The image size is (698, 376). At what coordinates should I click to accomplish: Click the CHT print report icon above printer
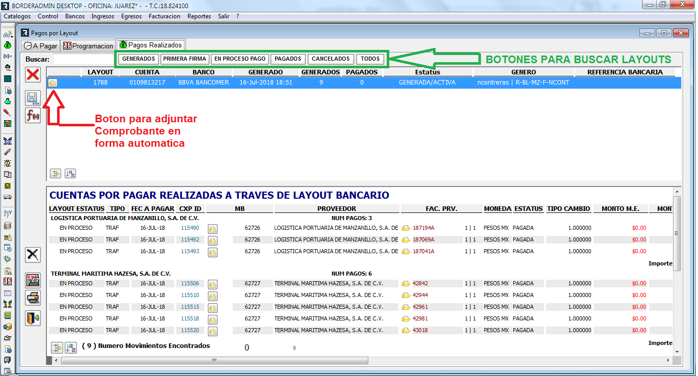point(33,280)
